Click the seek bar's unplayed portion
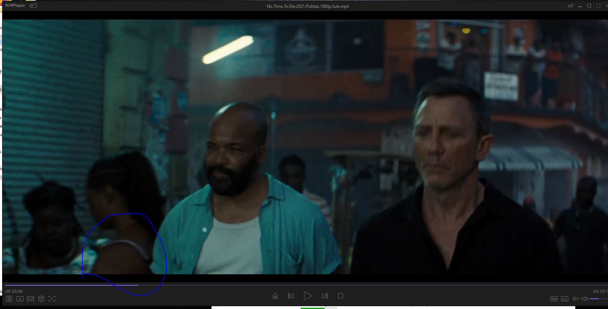This screenshot has height=309, width=608. (x=355, y=285)
